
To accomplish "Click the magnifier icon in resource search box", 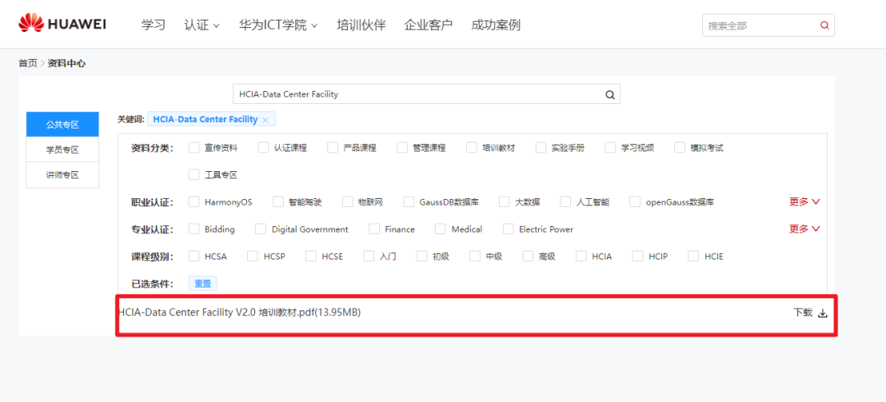I will pos(610,95).
